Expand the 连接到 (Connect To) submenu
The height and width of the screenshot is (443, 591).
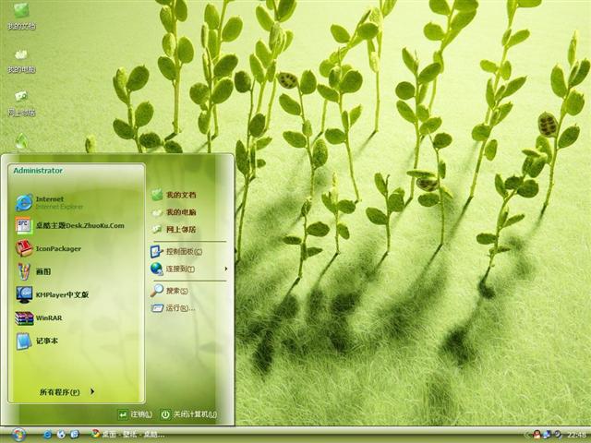coord(188,269)
